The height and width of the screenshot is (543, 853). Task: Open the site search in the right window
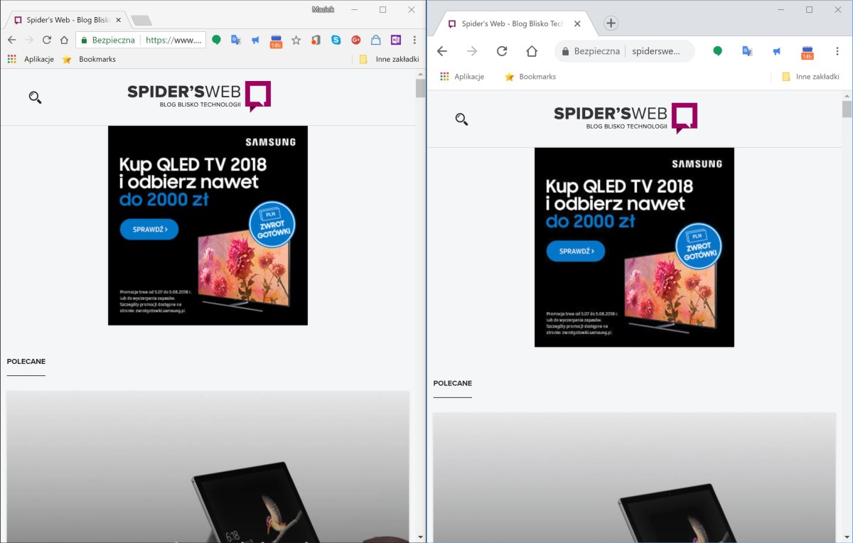point(461,119)
